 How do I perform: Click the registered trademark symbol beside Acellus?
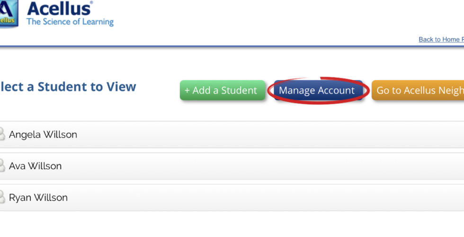[91, 3]
